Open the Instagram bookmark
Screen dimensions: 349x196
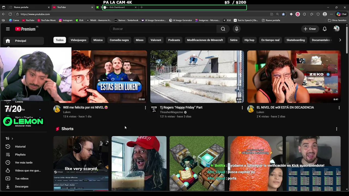point(65,20)
